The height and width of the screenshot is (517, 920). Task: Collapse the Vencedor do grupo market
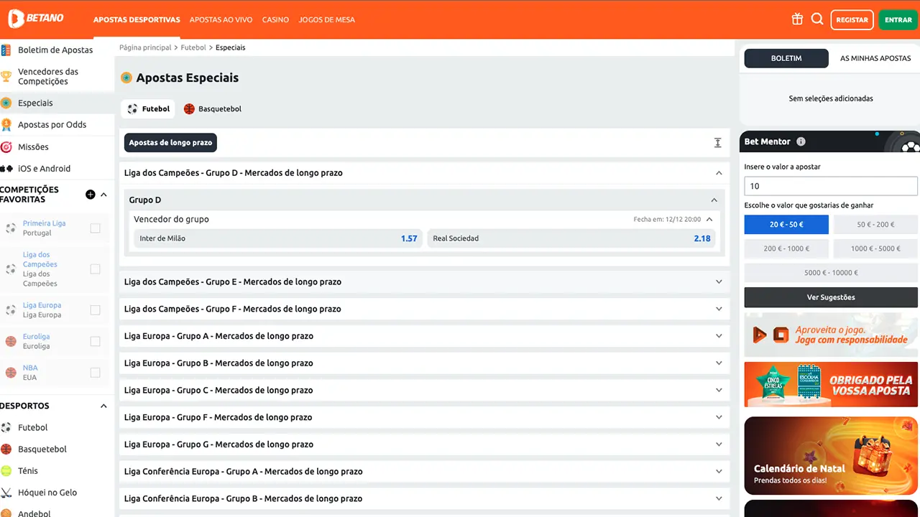click(x=709, y=220)
